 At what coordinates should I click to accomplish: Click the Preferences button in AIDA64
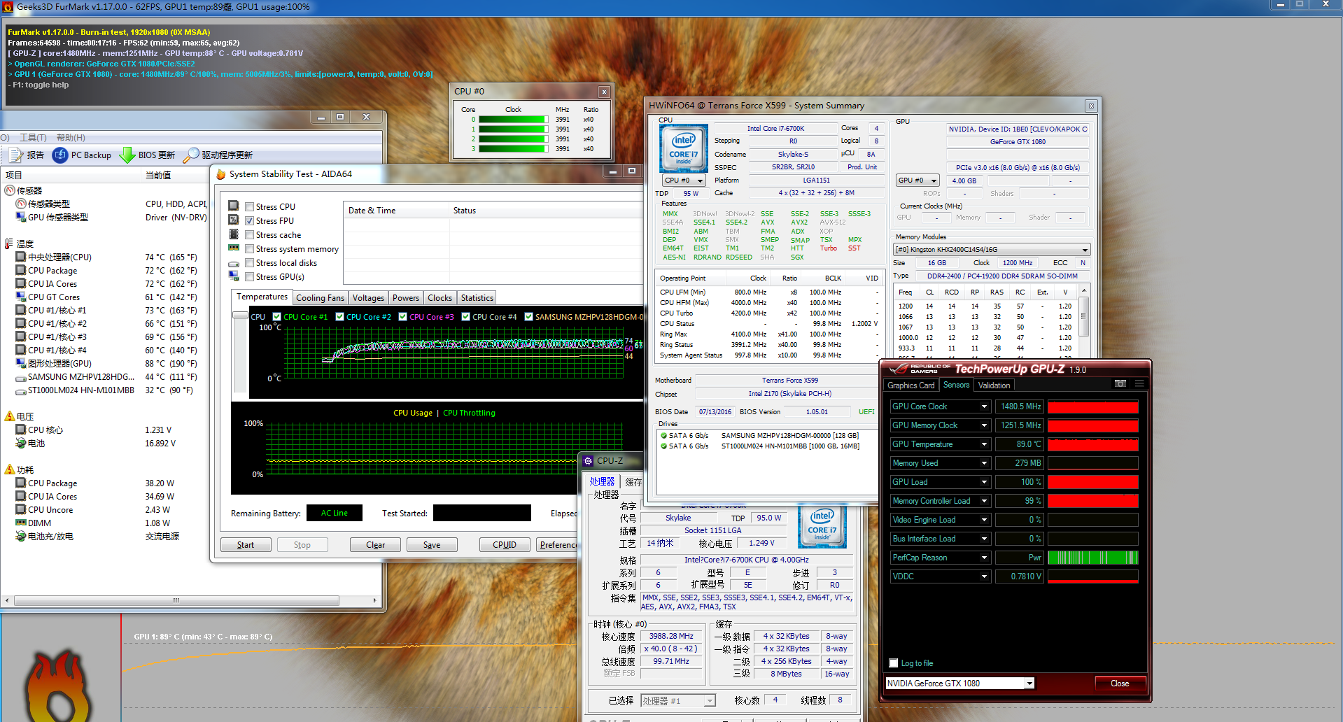tap(558, 545)
